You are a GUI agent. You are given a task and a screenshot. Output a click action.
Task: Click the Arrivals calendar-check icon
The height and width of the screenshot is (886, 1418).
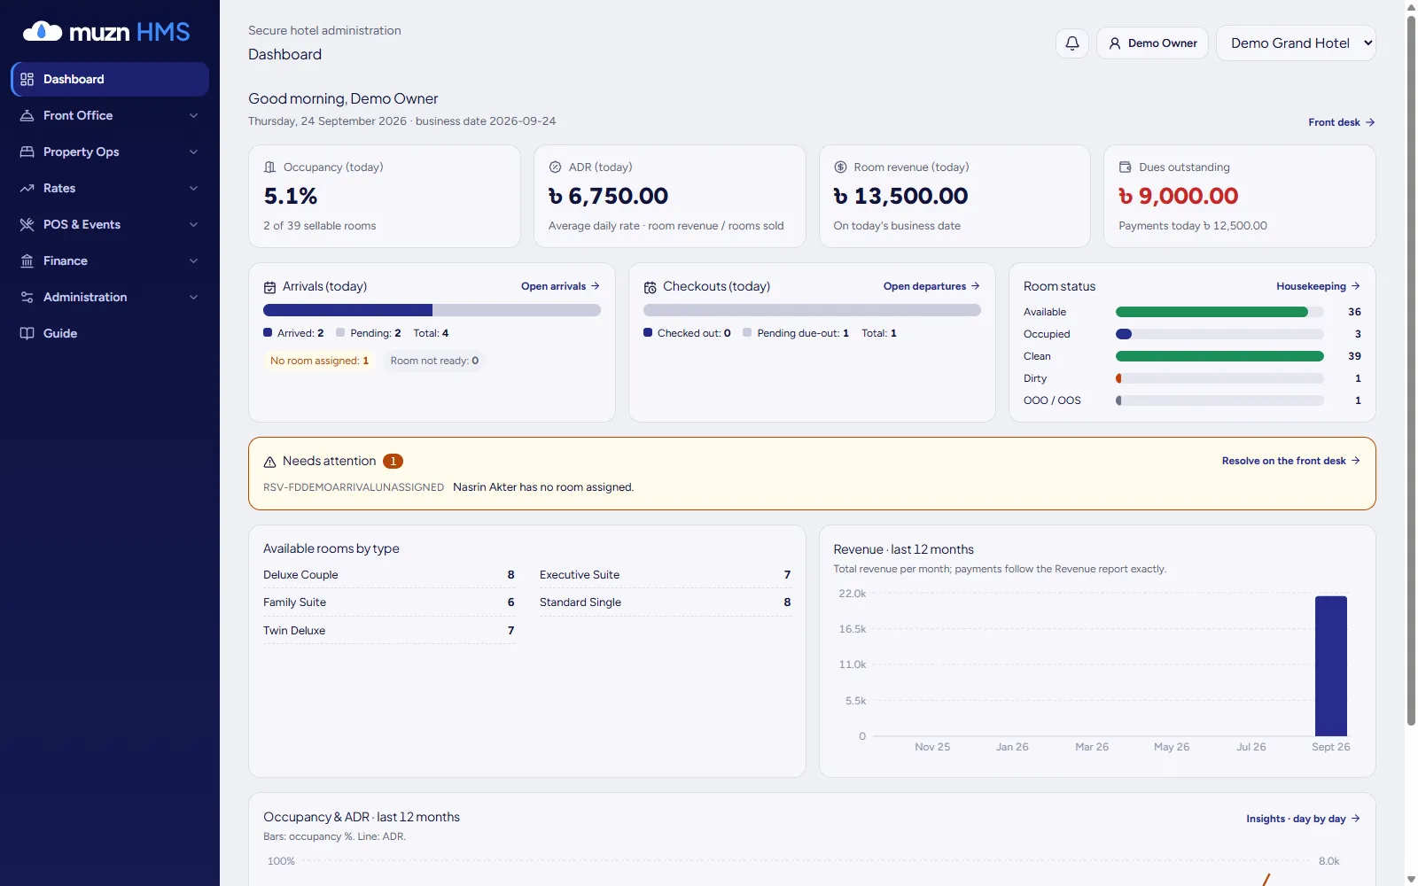point(270,287)
